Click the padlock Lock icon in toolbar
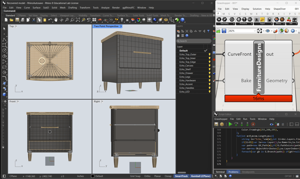Screen dimensions: 300x179 [127, 20]
